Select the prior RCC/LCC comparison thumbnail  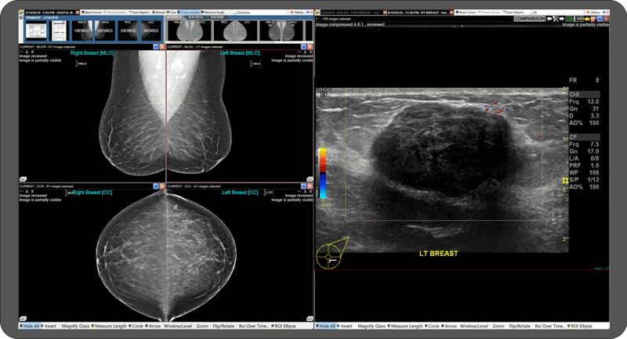234,31
